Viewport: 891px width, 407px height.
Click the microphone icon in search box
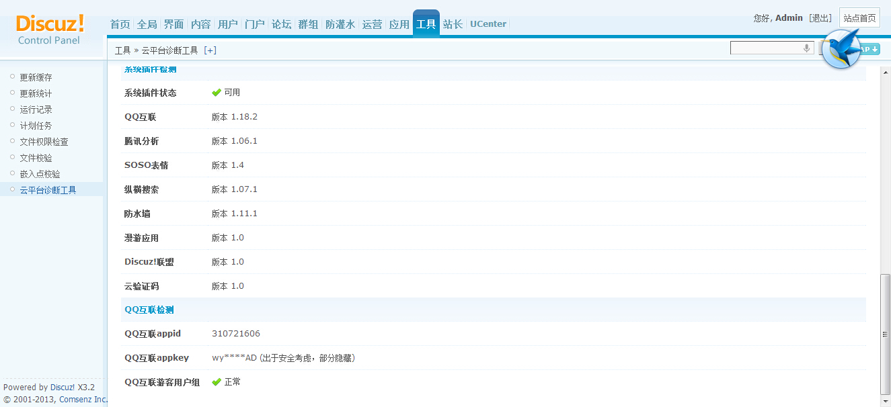point(807,48)
